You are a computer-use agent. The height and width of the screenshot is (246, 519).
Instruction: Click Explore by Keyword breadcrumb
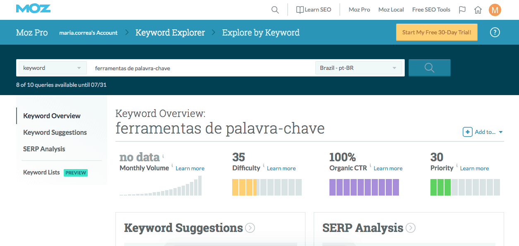(x=261, y=33)
